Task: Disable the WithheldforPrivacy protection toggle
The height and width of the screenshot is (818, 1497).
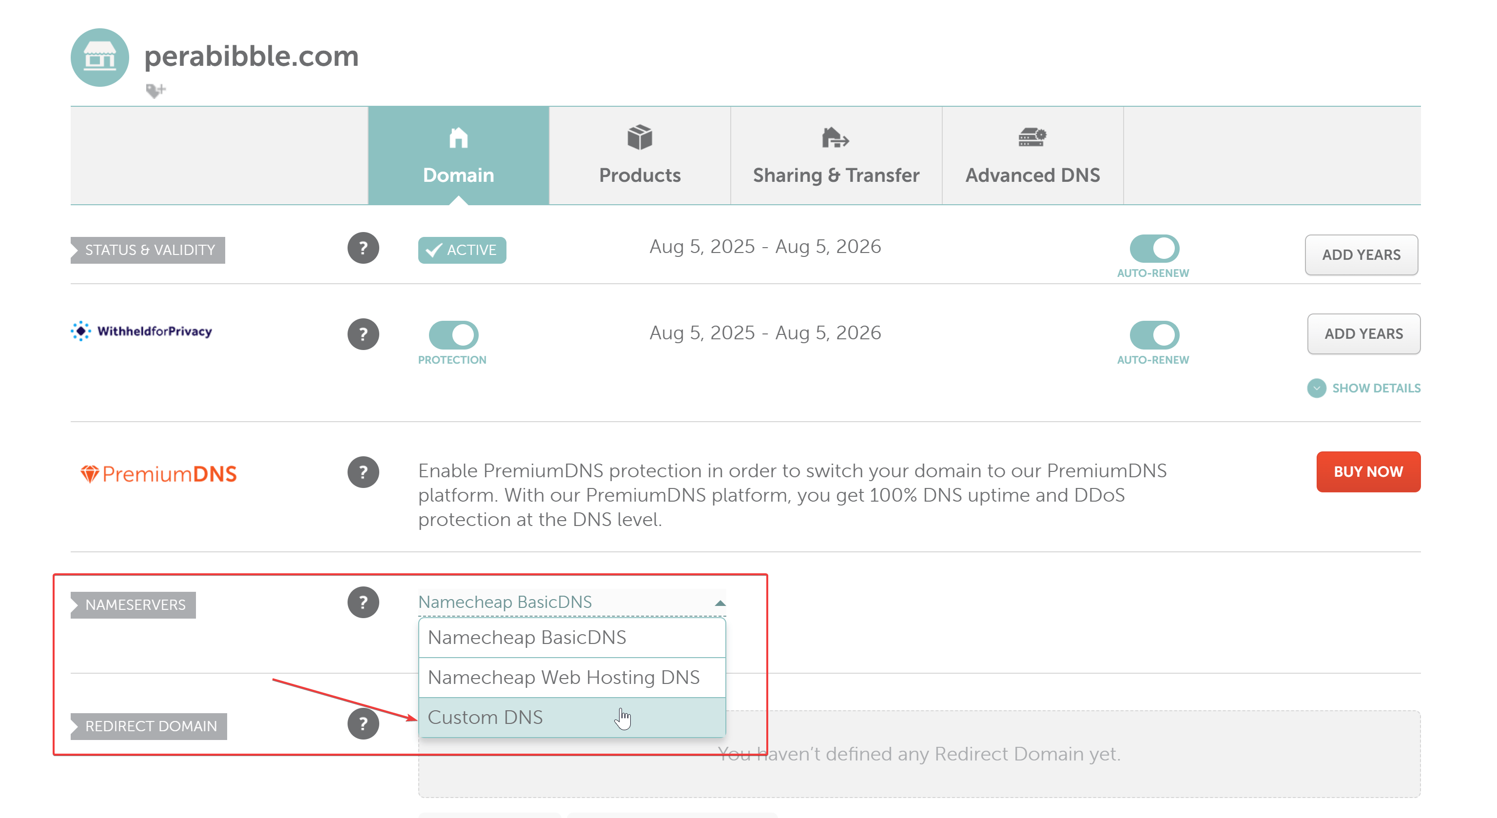Action: (x=453, y=334)
